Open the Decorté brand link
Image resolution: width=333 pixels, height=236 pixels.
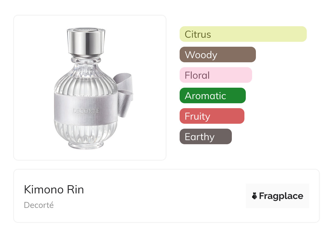[x=39, y=205]
